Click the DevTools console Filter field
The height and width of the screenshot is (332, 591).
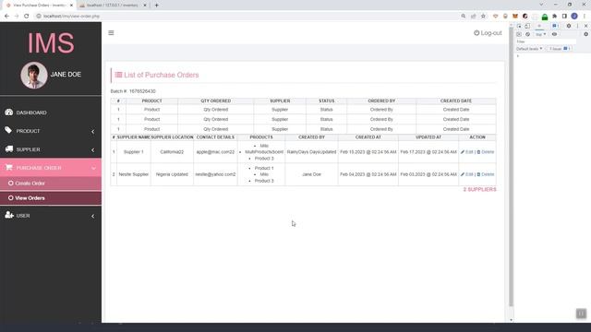click(x=546, y=41)
